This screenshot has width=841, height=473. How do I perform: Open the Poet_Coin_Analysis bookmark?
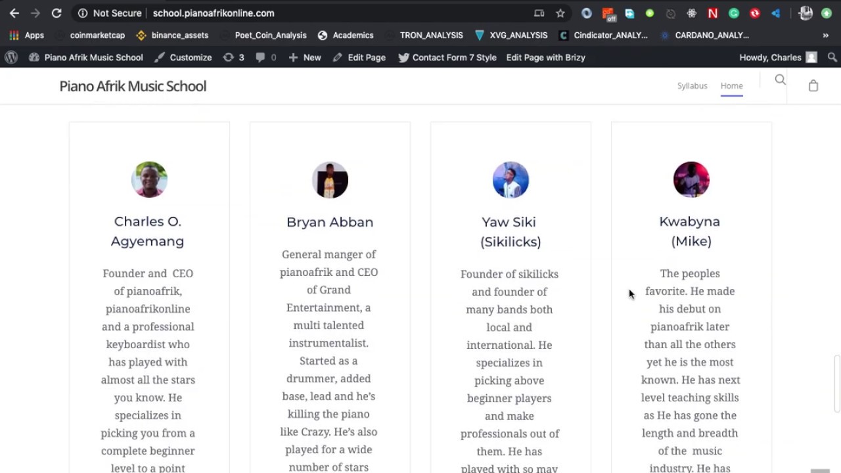coord(263,35)
